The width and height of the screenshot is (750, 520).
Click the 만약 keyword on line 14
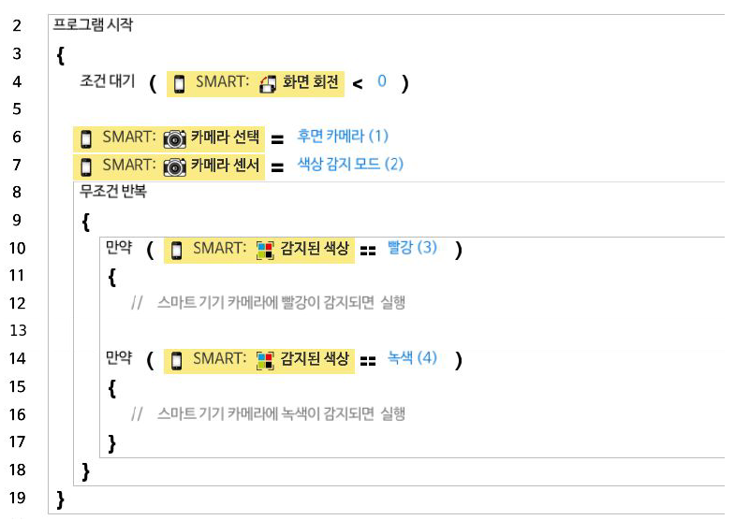[x=119, y=358]
